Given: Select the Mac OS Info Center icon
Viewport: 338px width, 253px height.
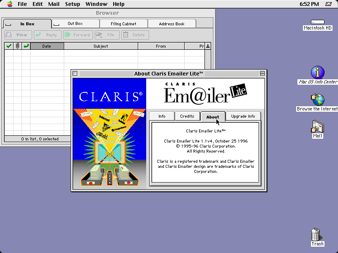Looking at the screenshot, I should pos(318,75).
